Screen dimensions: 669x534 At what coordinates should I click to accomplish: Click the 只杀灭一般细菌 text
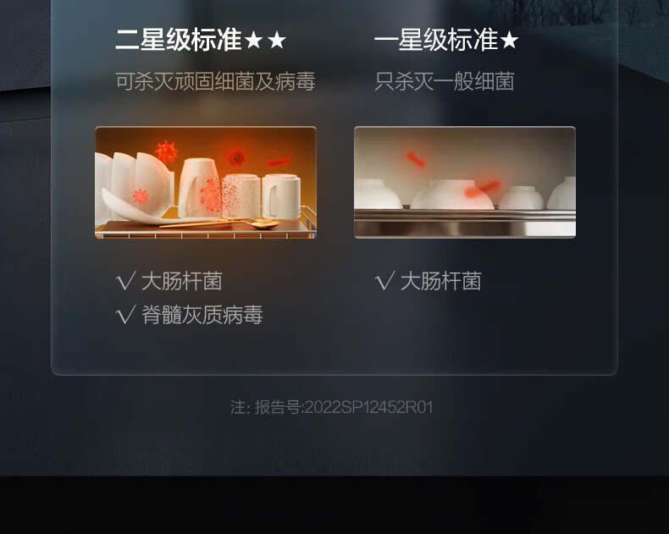point(445,81)
